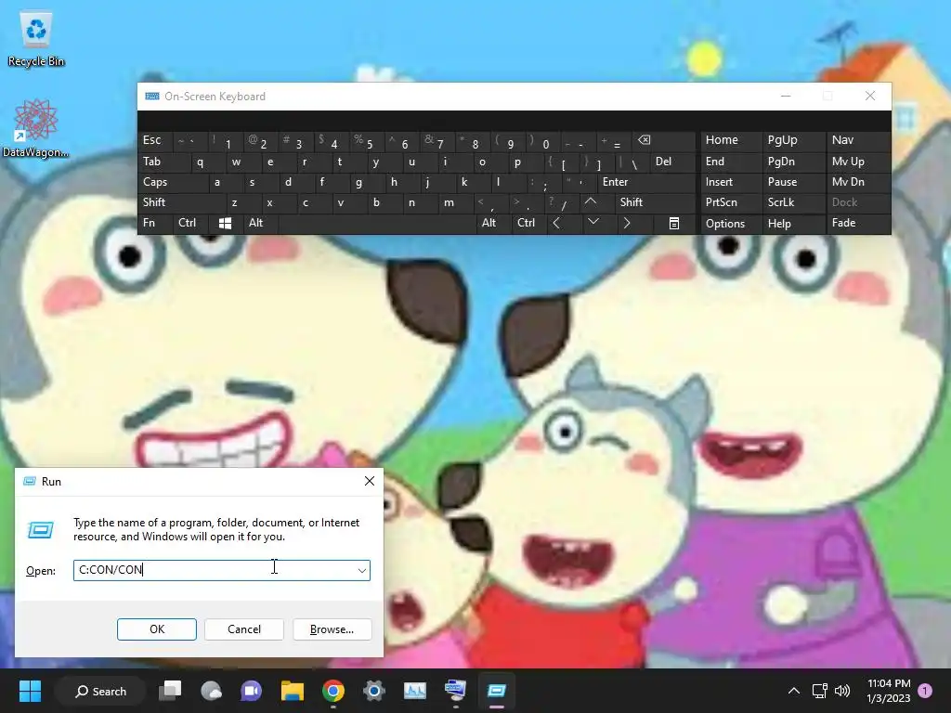The height and width of the screenshot is (713, 951).
Task: Toggle the ScrLk key
Action: (792, 201)
